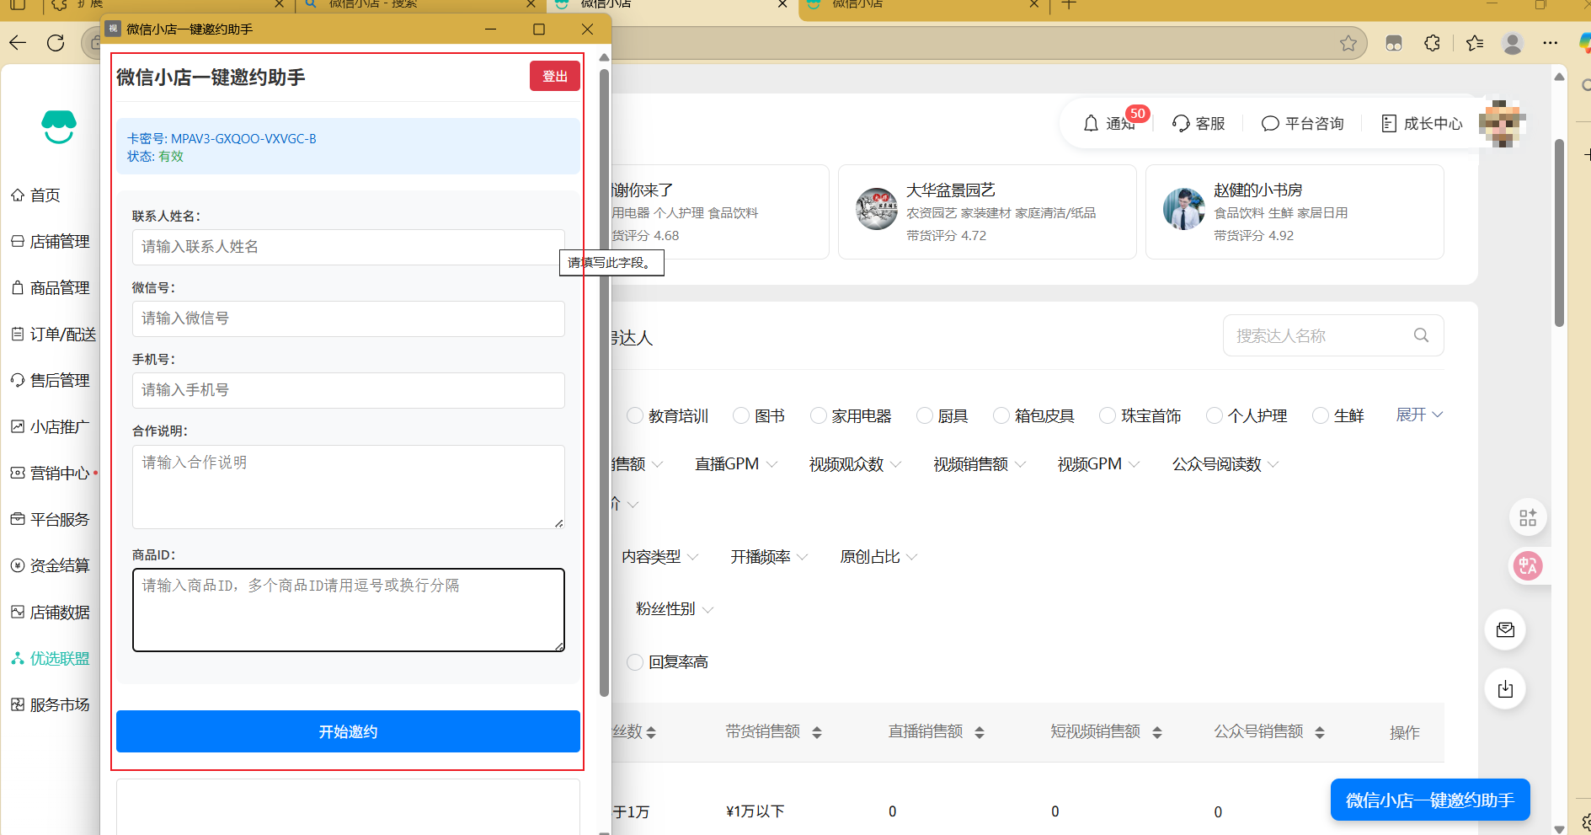Expand categories with 展开

click(1419, 415)
